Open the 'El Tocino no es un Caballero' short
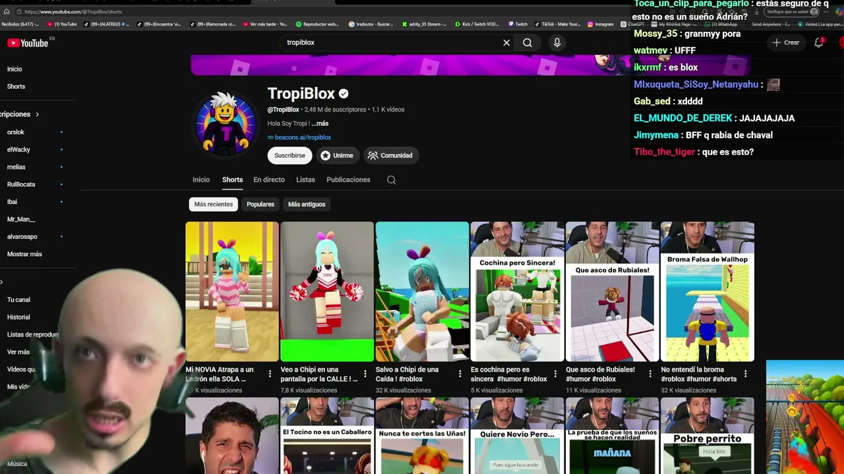Screen dimensions: 844x474 click(x=327, y=436)
